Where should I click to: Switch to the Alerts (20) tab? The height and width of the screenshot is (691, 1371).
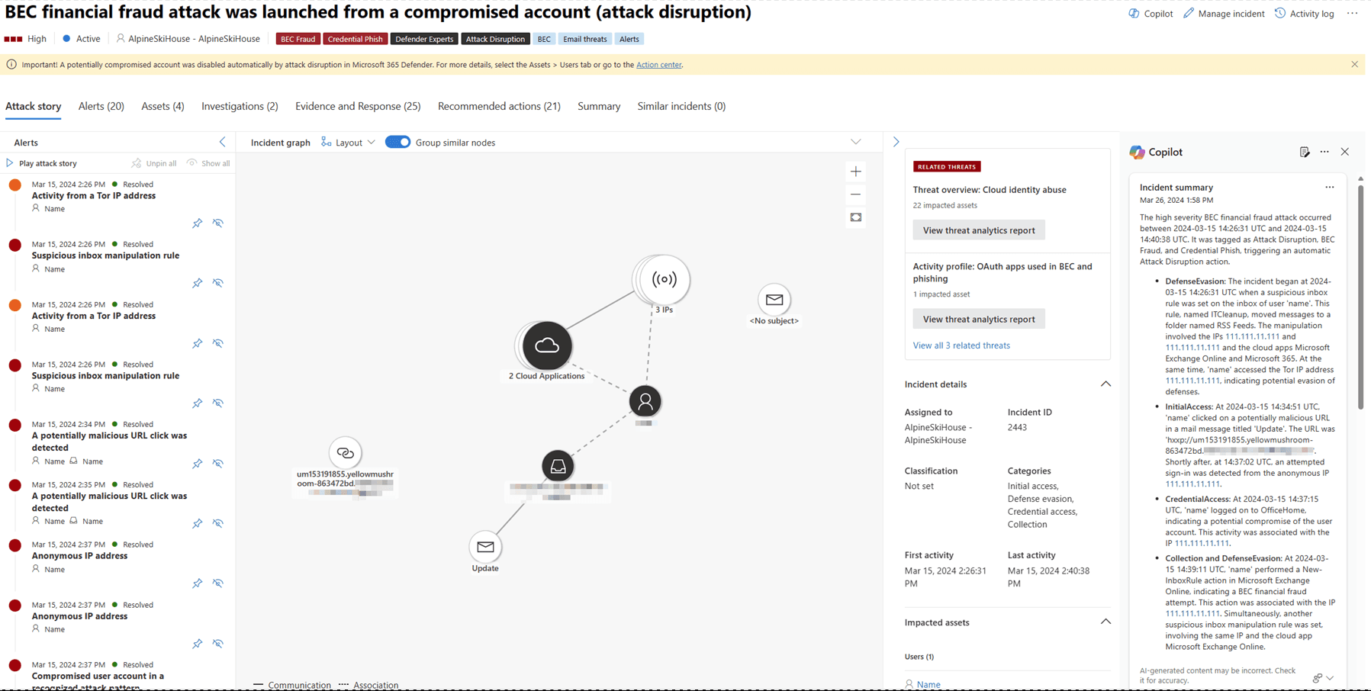click(101, 106)
